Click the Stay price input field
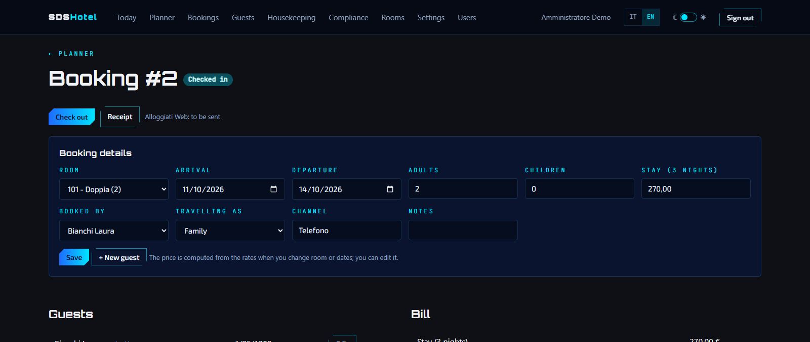 click(696, 188)
